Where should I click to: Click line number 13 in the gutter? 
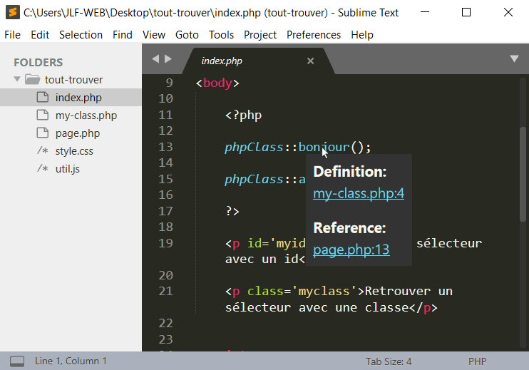[165, 147]
